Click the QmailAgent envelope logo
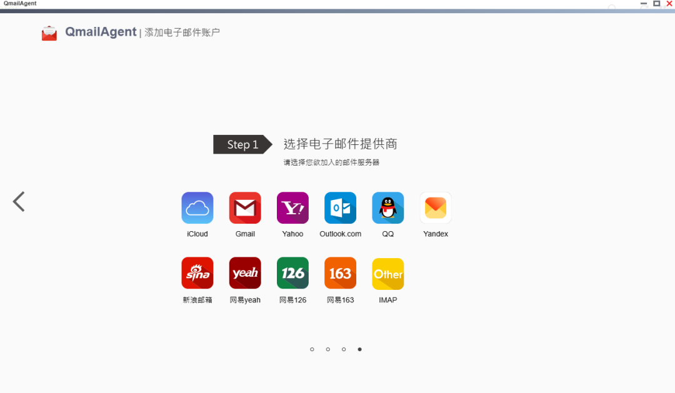The width and height of the screenshot is (675, 393). [49, 33]
